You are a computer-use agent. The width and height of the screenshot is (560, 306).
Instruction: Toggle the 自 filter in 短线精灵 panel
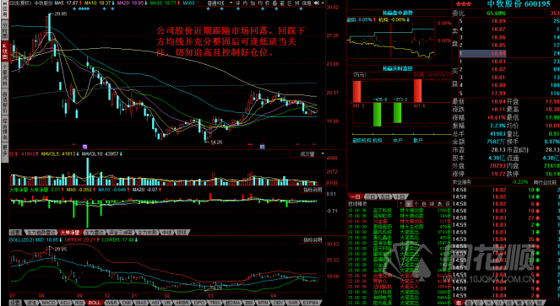coord(425,204)
